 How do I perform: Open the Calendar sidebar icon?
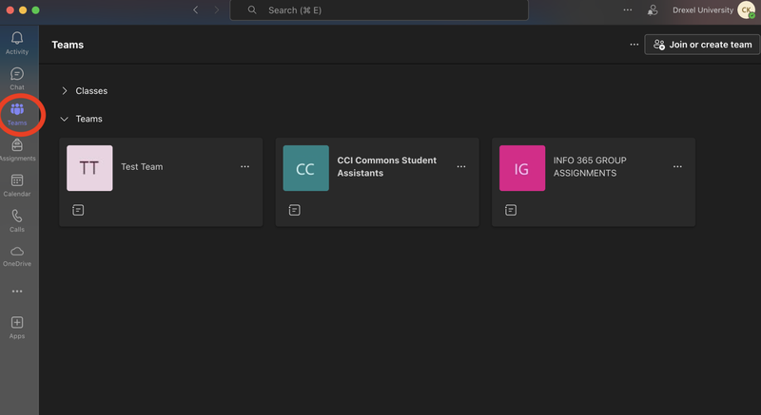point(17,181)
